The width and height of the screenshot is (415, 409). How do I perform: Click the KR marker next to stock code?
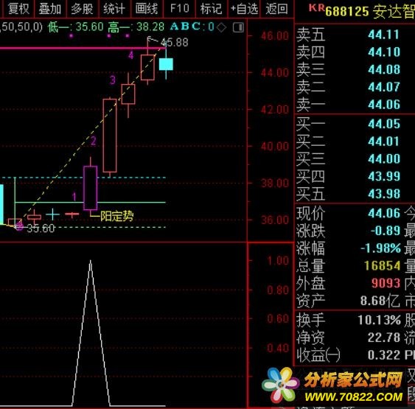(x=316, y=7)
